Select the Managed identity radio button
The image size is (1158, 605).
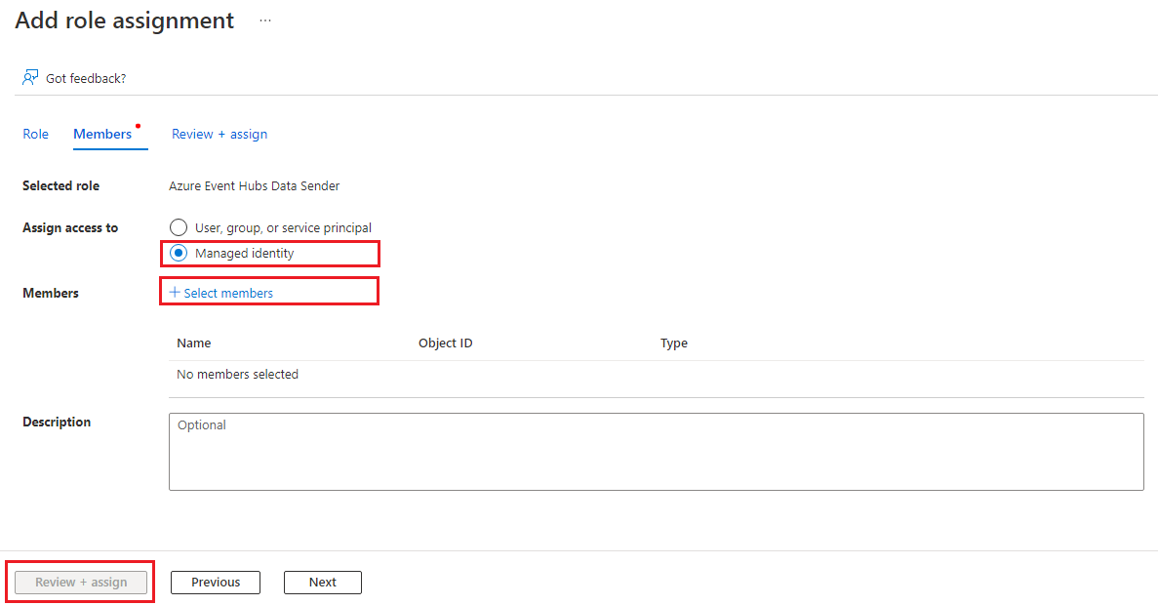tap(179, 253)
